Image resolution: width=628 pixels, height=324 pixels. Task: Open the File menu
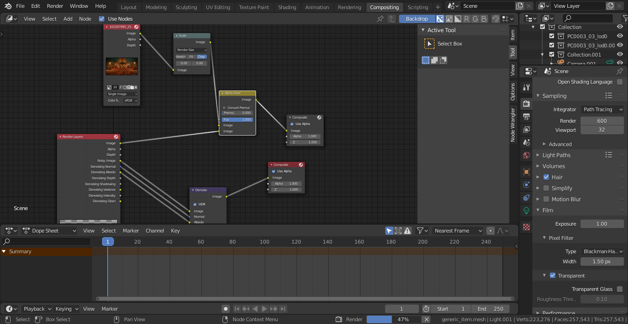[x=20, y=6]
